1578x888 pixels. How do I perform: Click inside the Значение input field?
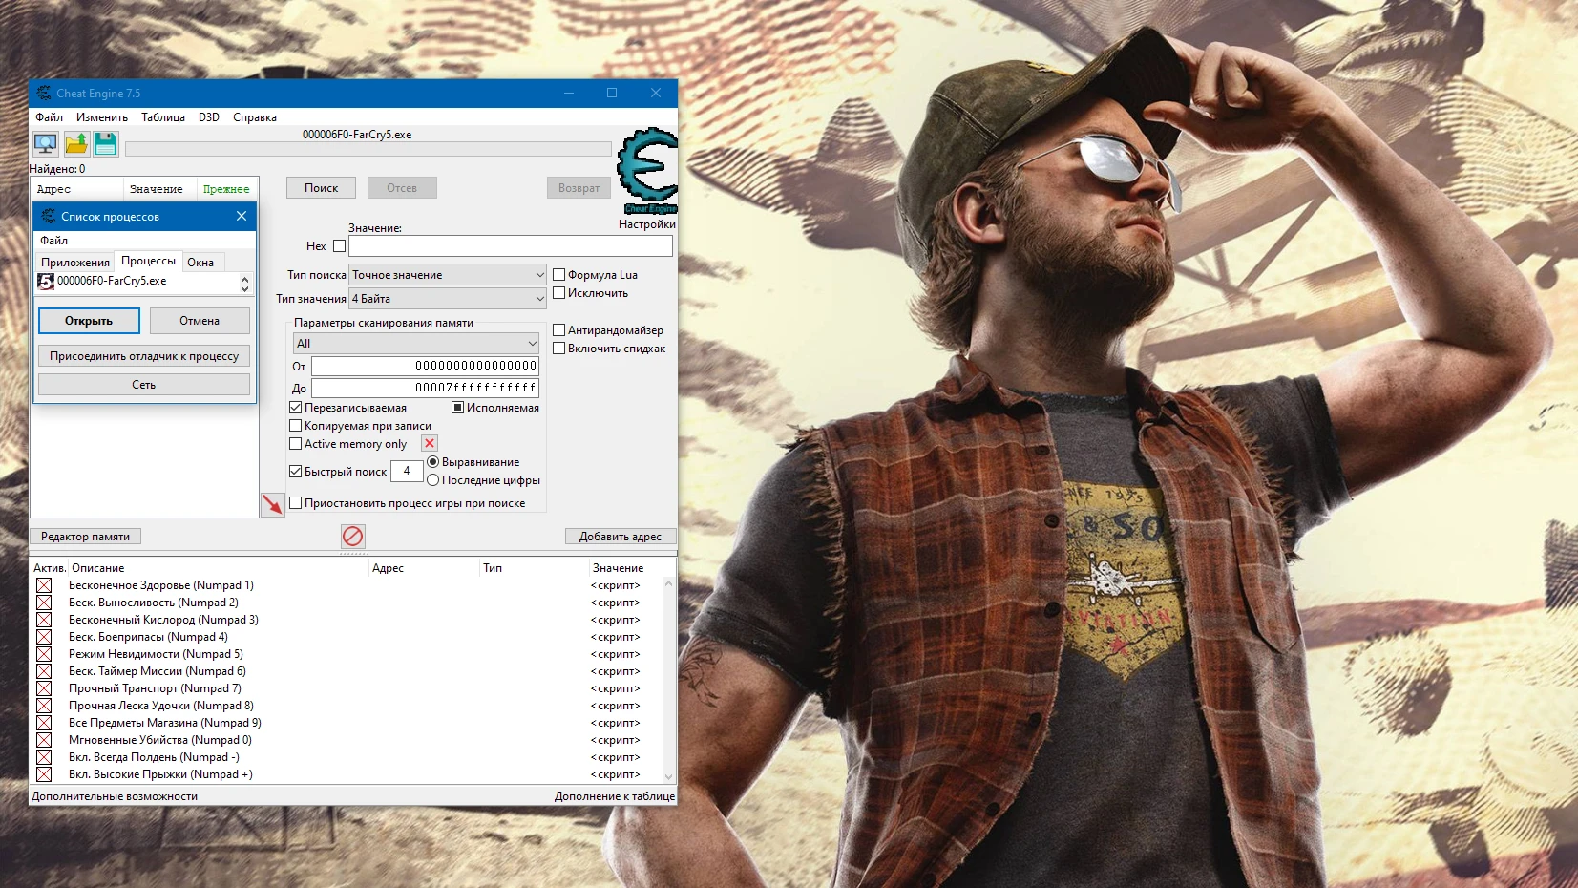(x=512, y=246)
